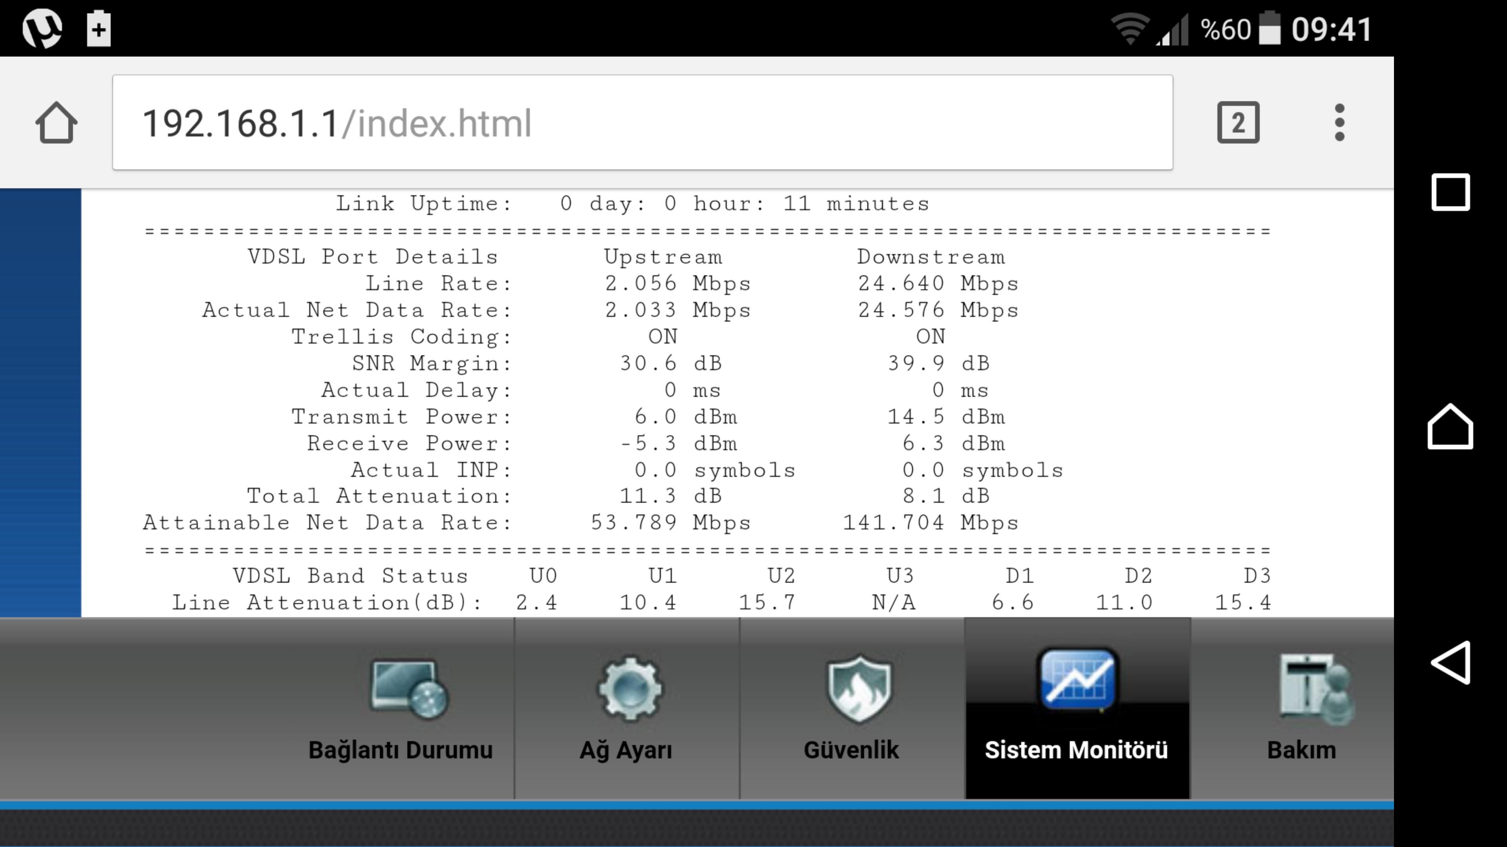Switch to the Ağ Ayarı tab label
Viewport: 1507px width, 847px height.
coord(626,750)
